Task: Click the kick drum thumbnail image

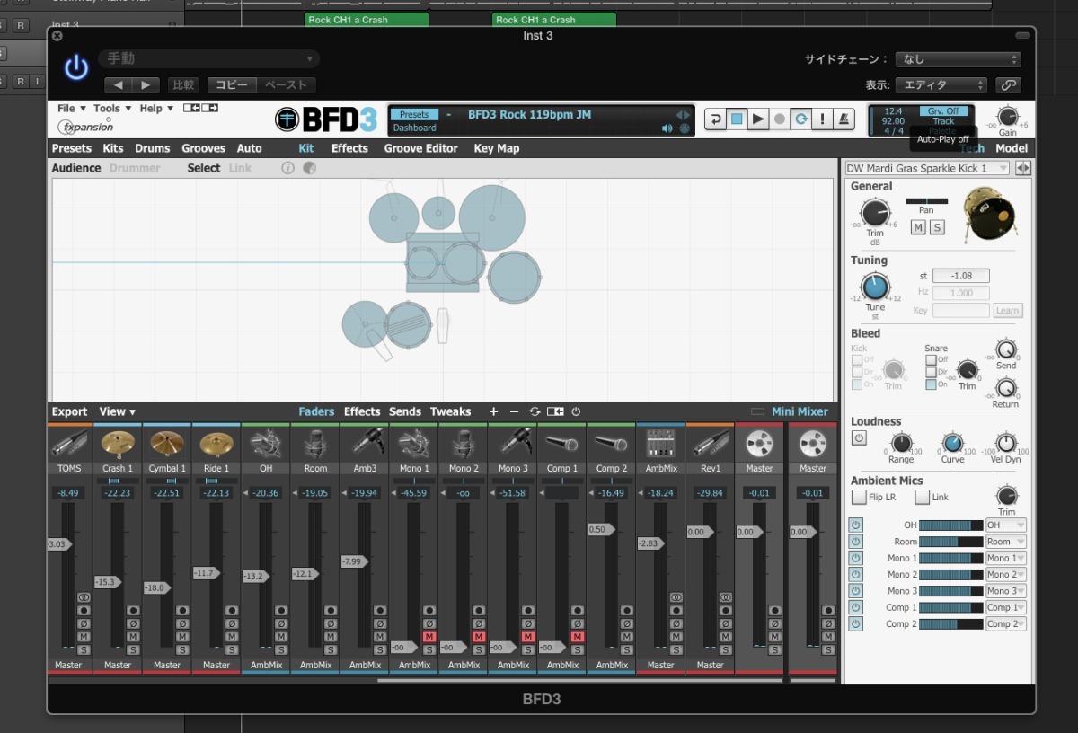Action: tap(989, 215)
